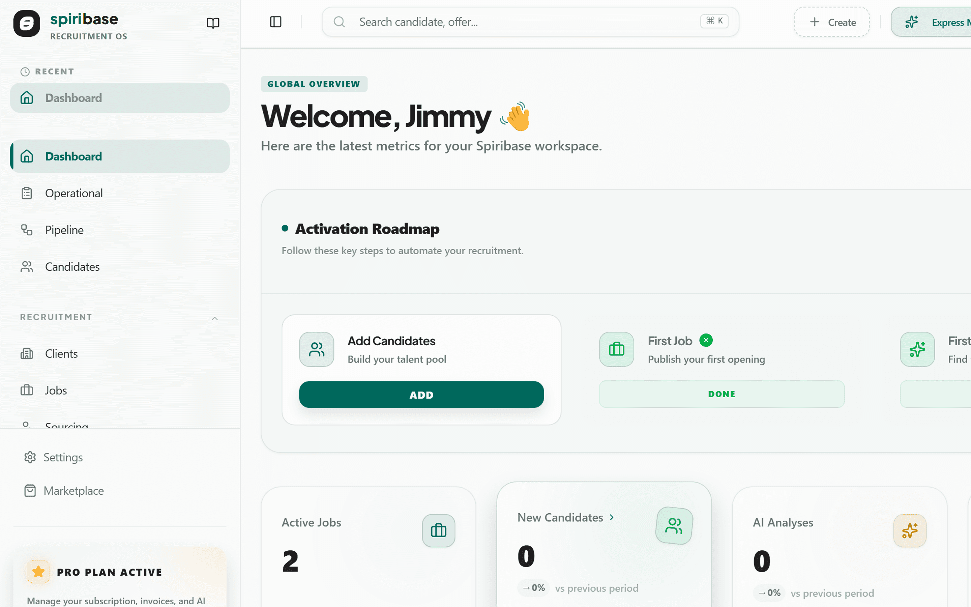Image resolution: width=971 pixels, height=607 pixels.
Task: Click the New Candidates people icon
Action: [674, 525]
